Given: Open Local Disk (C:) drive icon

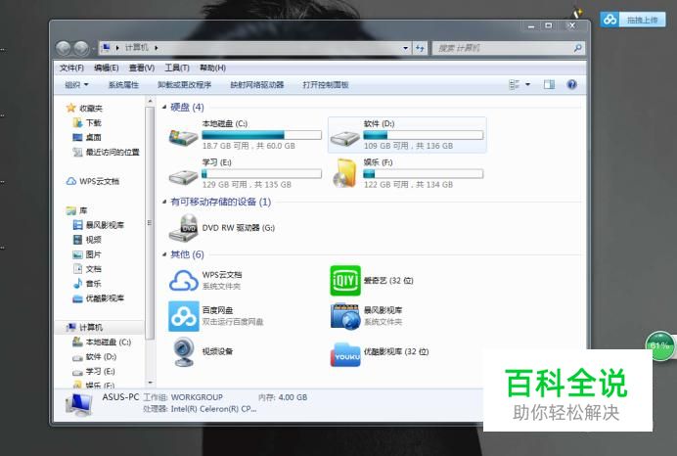Looking at the screenshot, I should (x=184, y=136).
